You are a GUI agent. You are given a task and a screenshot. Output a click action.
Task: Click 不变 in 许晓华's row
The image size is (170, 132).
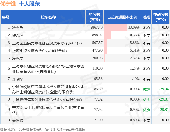(146, 79)
